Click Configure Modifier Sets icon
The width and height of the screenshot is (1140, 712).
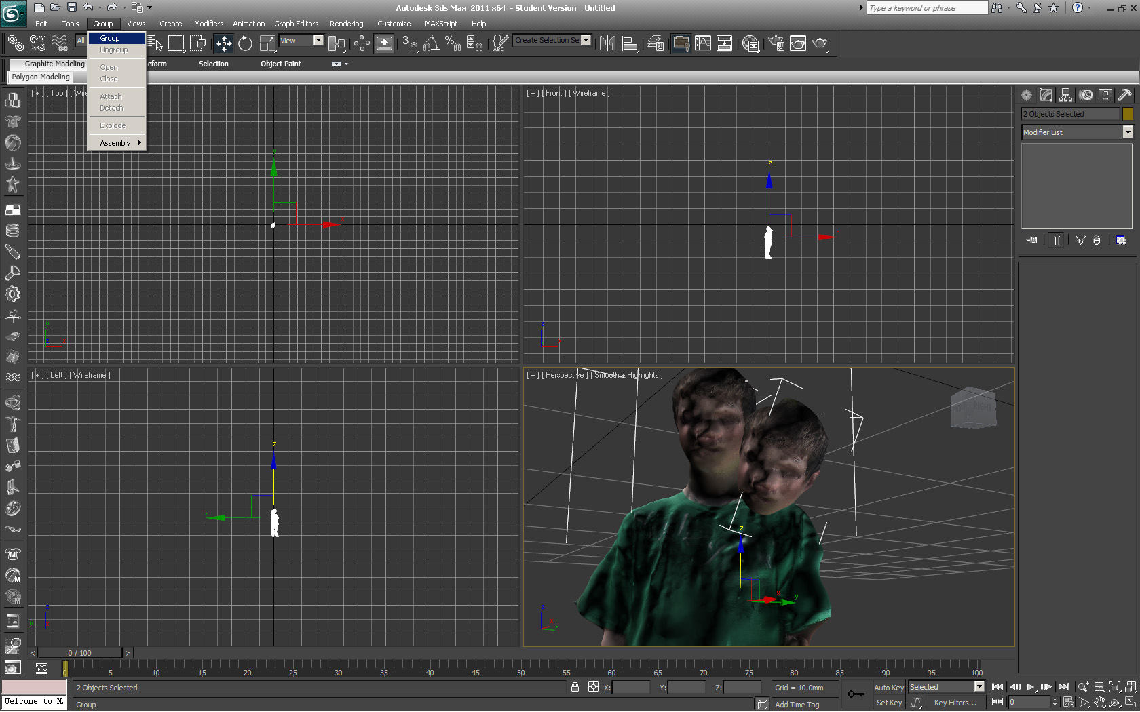coord(1121,240)
